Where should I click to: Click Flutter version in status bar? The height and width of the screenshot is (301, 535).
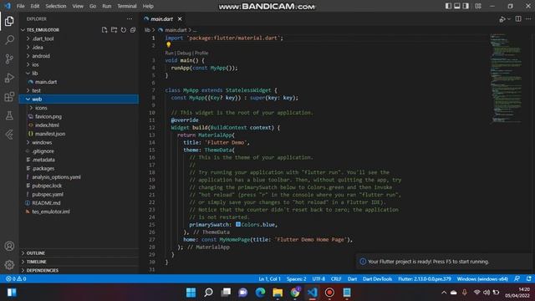click(x=425, y=278)
